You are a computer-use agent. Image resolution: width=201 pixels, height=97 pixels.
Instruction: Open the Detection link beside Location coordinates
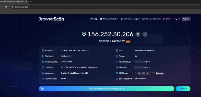coord(93,67)
